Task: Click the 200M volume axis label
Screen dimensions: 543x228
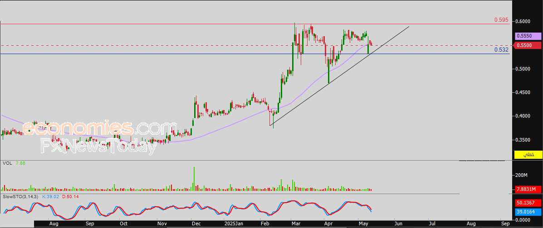Action: [x=521, y=176]
